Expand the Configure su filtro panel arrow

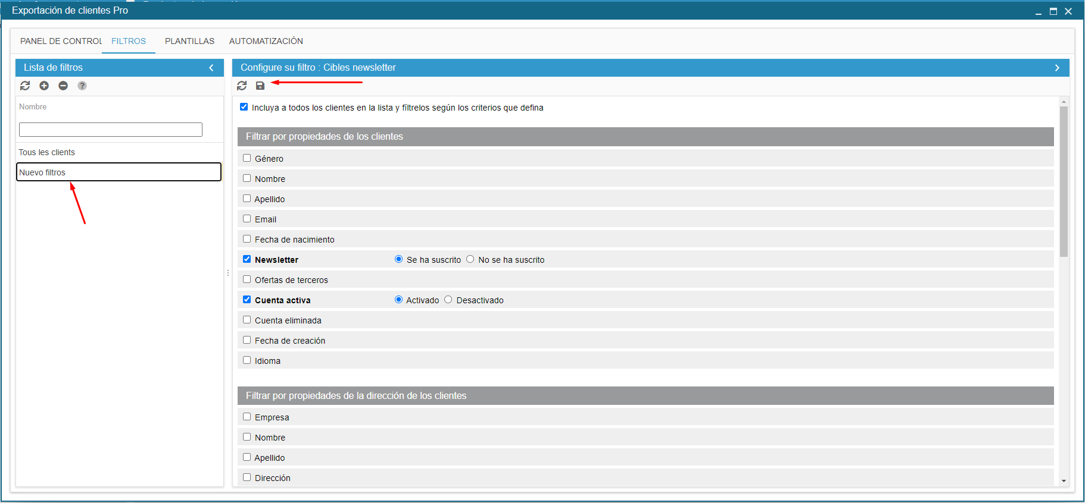[x=1057, y=68]
